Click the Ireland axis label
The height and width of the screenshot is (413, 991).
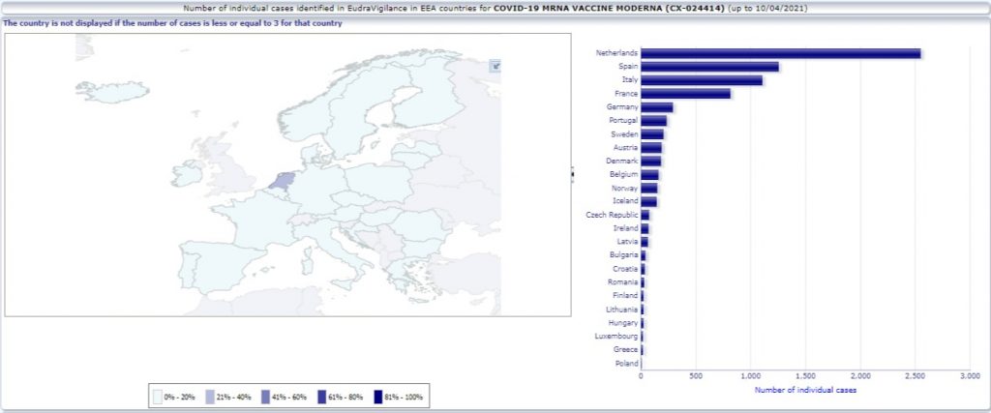626,228
